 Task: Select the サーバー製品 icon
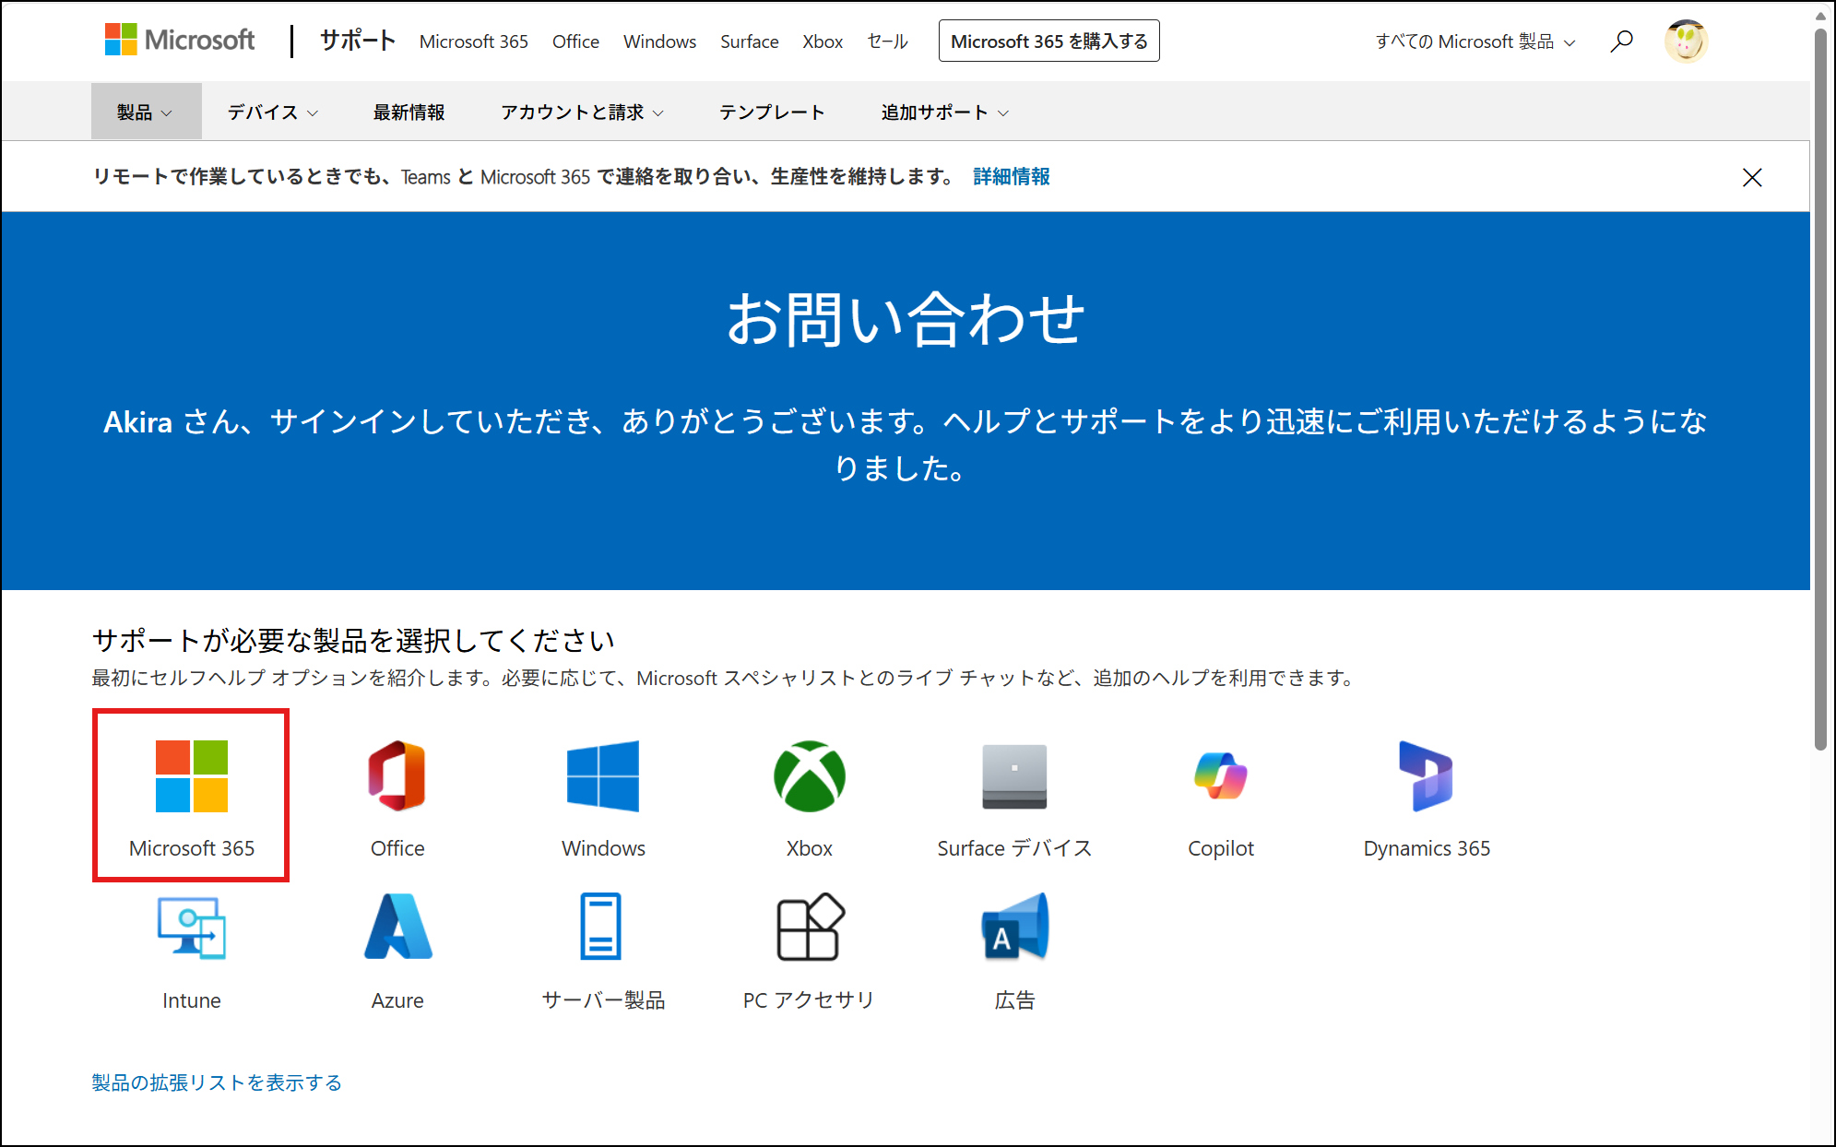pos(601,927)
